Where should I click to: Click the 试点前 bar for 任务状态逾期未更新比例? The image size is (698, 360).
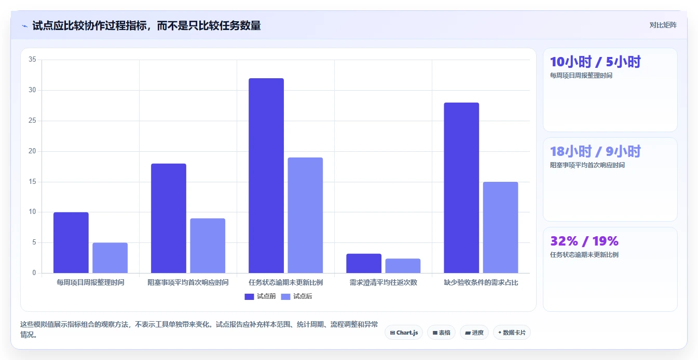pos(266,176)
